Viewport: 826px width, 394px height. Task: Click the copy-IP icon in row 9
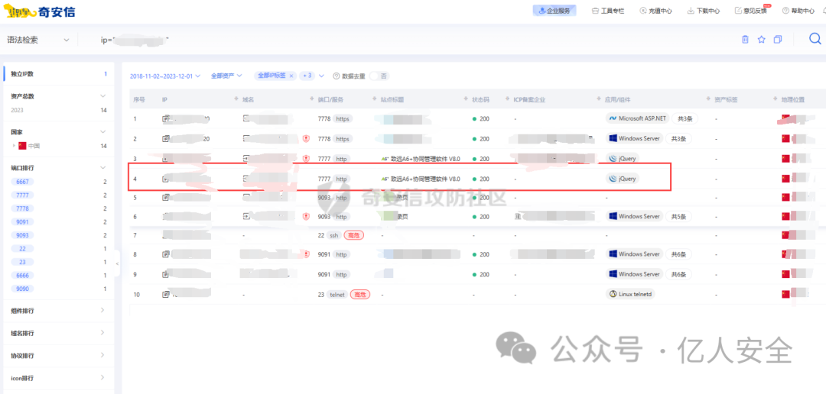click(x=165, y=275)
